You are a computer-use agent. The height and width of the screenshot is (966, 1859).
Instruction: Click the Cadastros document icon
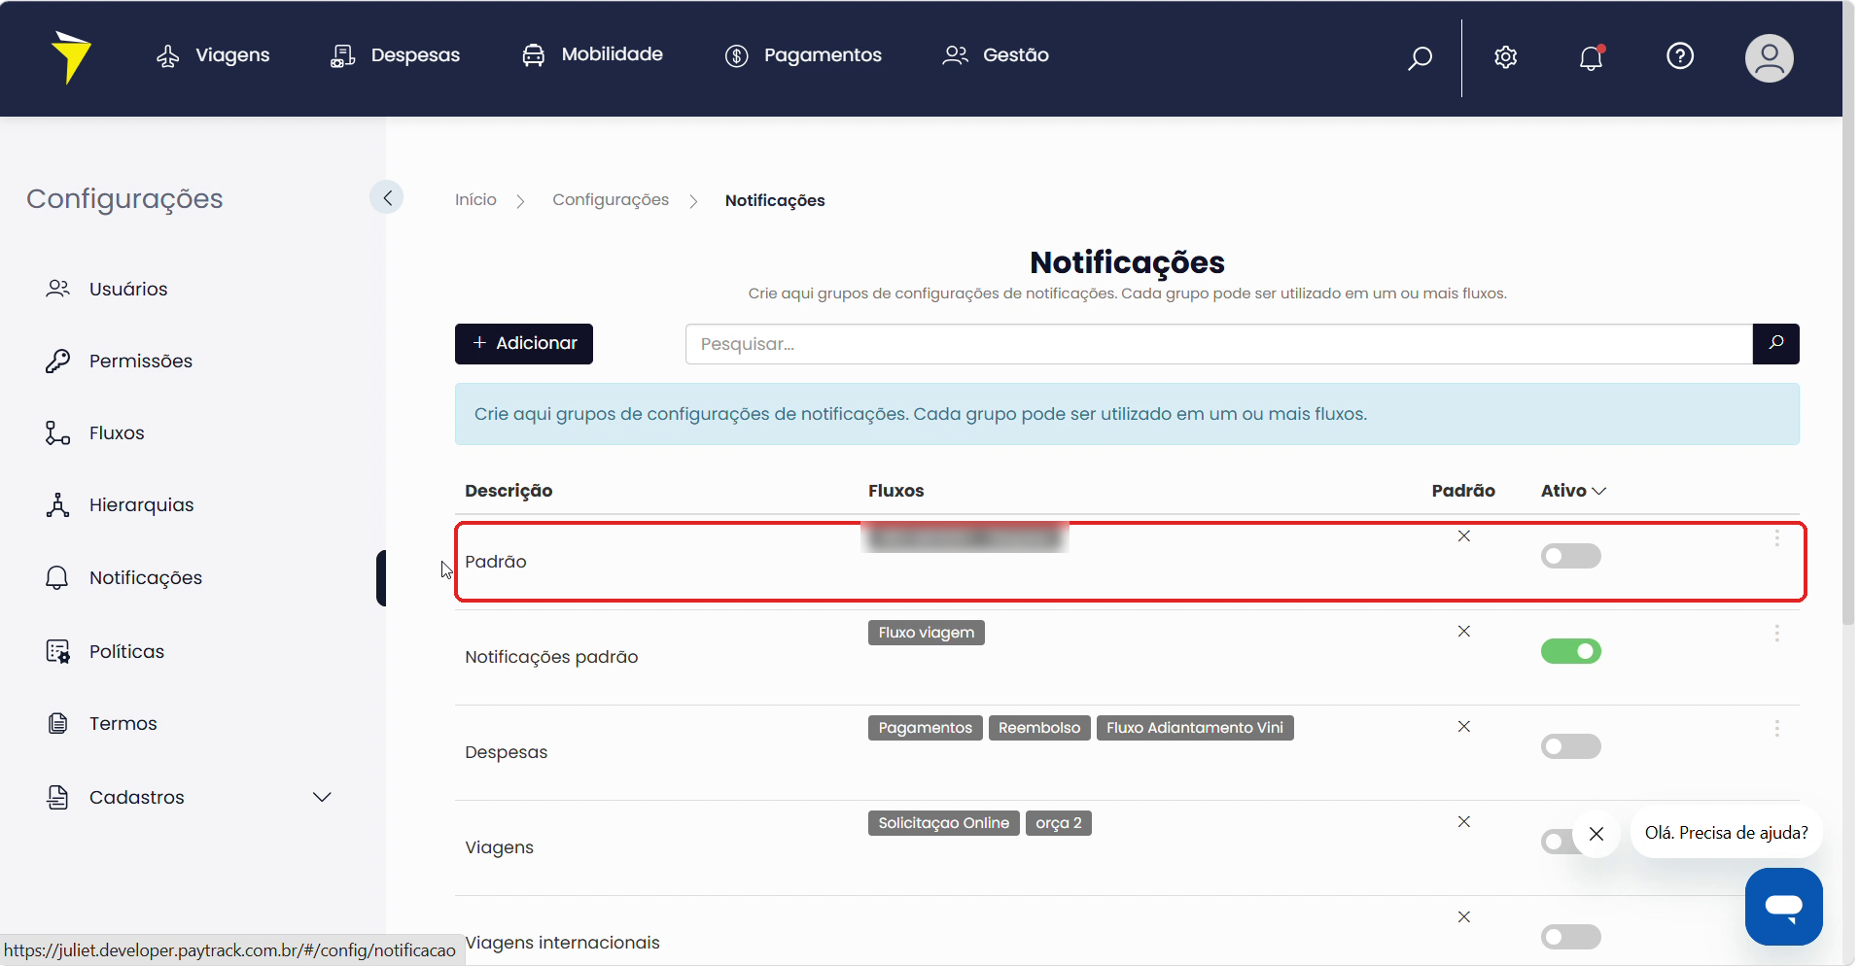(x=57, y=797)
